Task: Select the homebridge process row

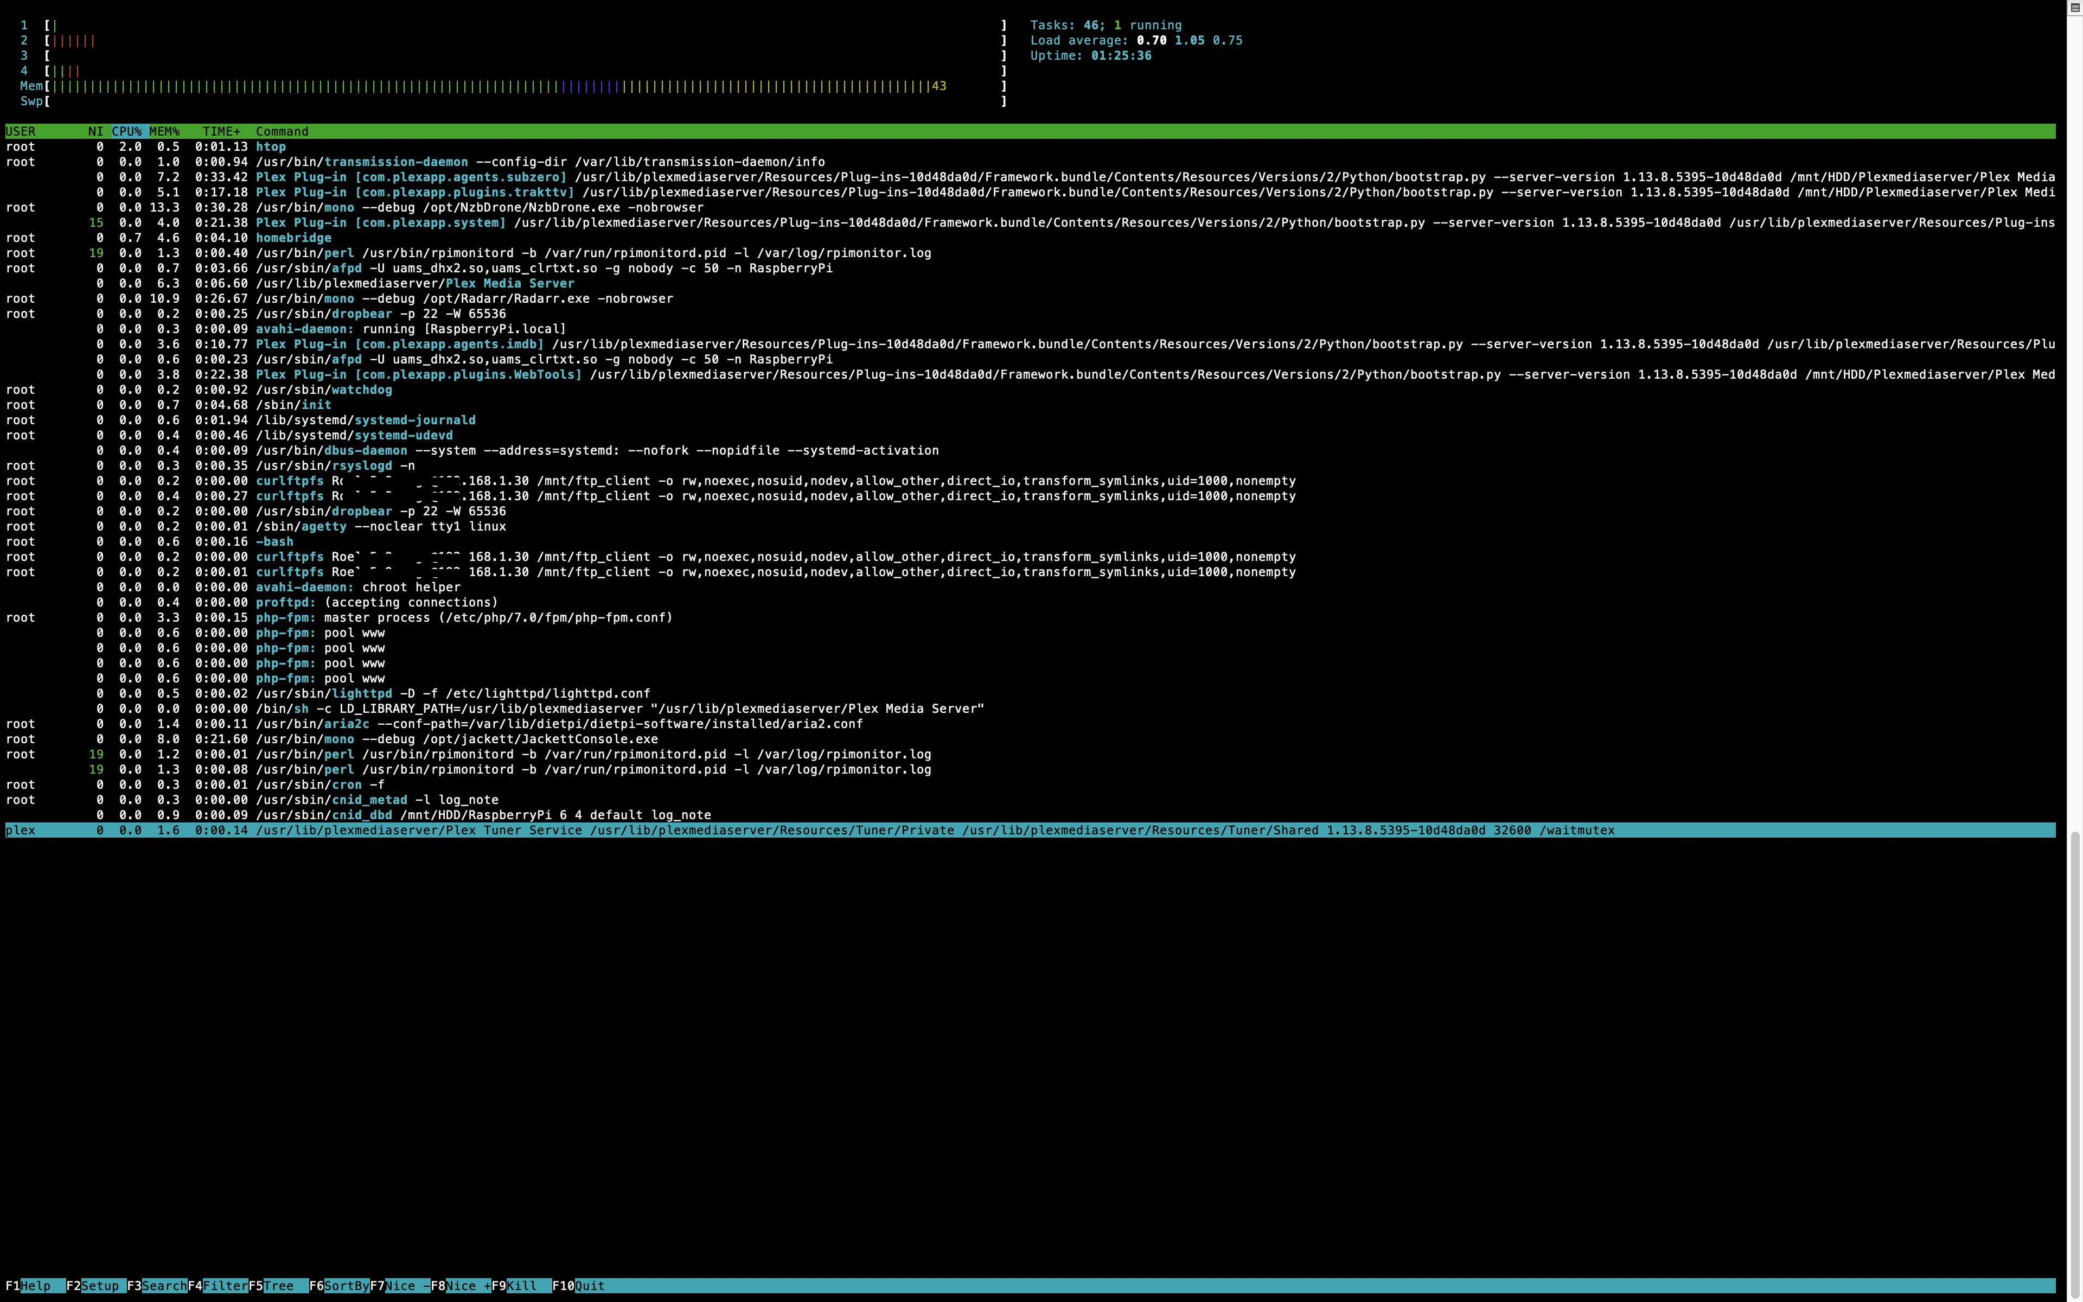Action: [293, 238]
